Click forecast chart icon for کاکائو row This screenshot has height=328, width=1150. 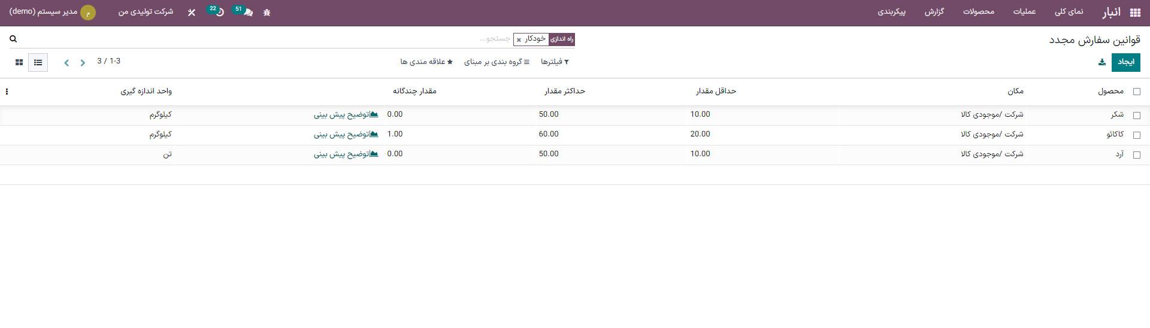tap(374, 134)
